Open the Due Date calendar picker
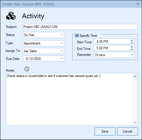 tap(61, 58)
